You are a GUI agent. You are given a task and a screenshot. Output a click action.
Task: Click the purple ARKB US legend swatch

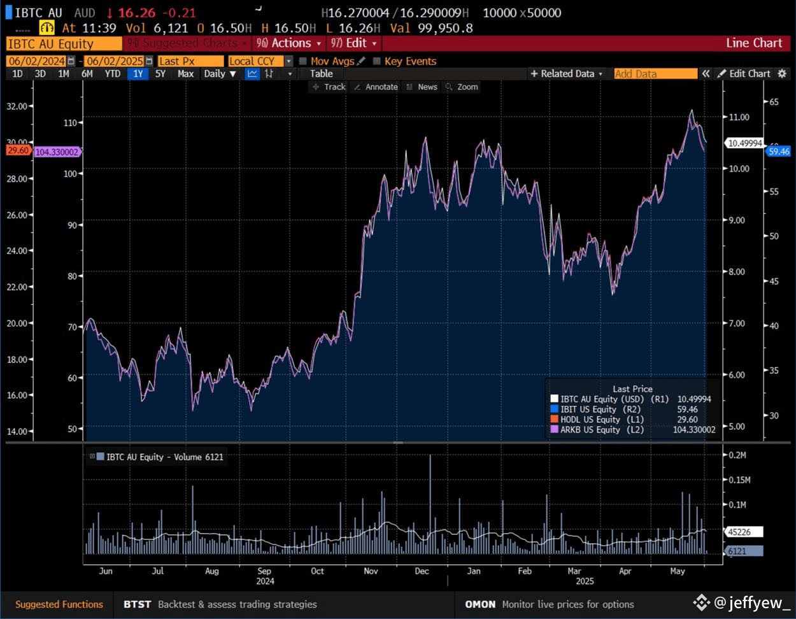[x=554, y=430]
